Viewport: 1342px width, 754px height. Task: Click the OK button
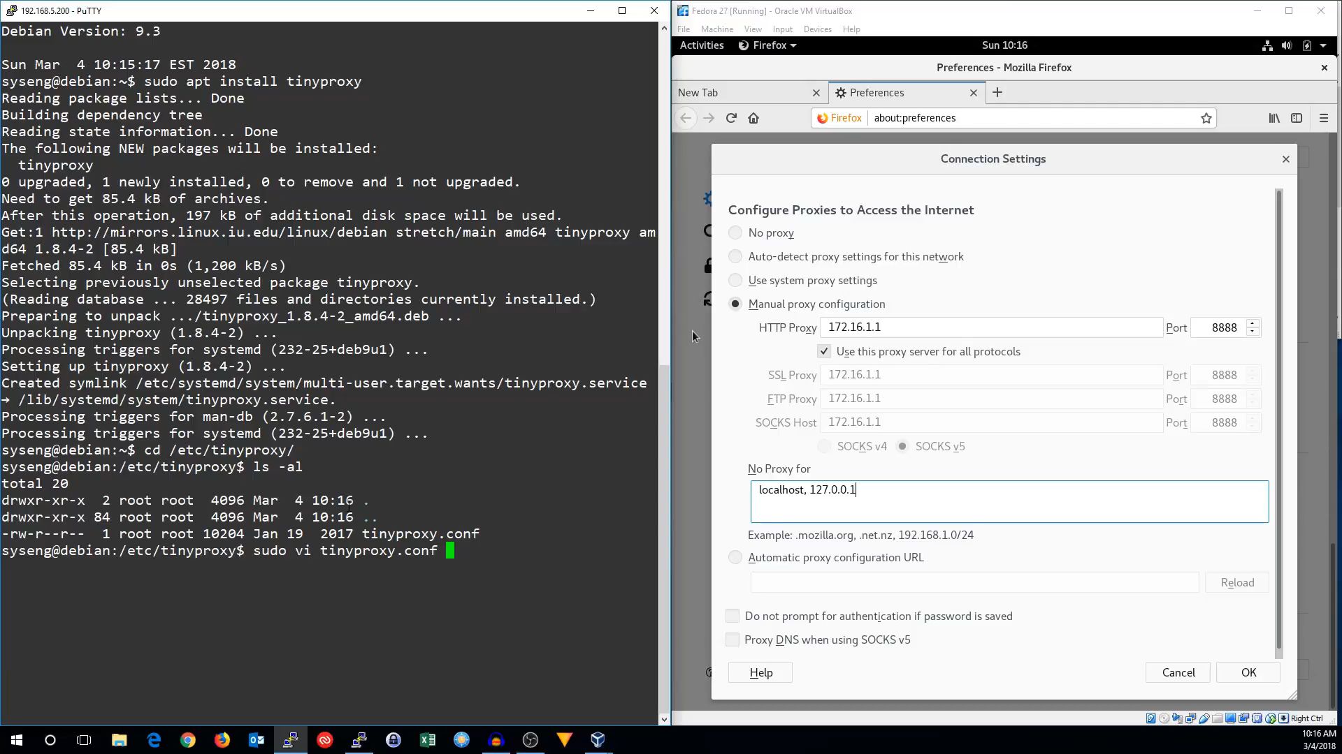pos(1248,672)
